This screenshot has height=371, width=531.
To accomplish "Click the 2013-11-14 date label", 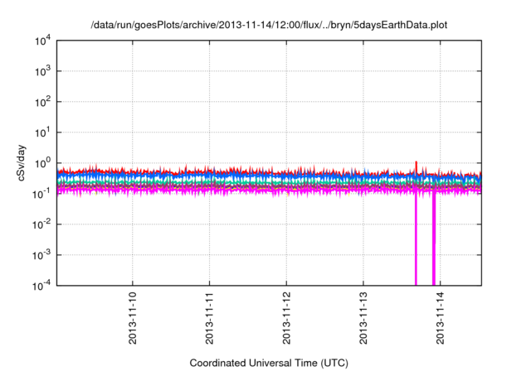I will pyautogui.click(x=441, y=318).
